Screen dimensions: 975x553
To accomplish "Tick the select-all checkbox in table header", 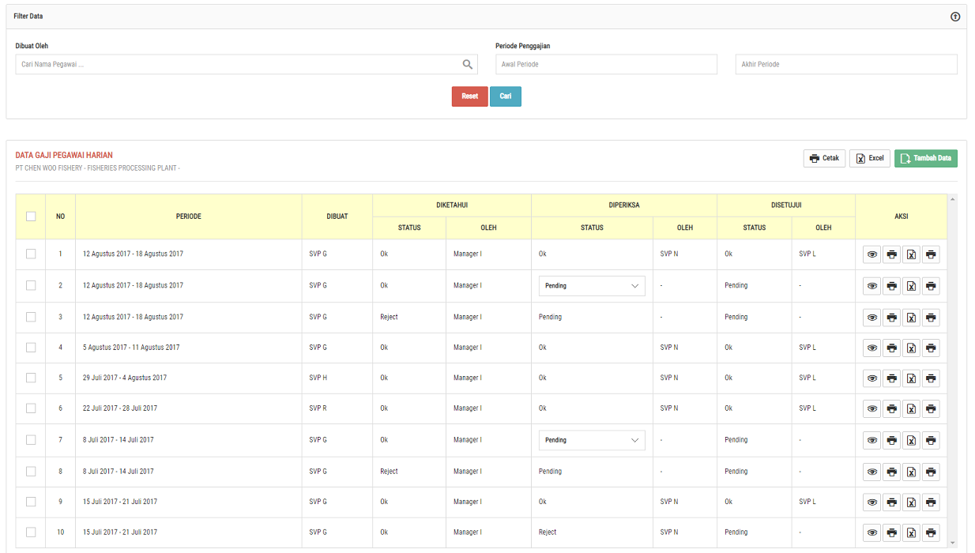I will (x=31, y=216).
